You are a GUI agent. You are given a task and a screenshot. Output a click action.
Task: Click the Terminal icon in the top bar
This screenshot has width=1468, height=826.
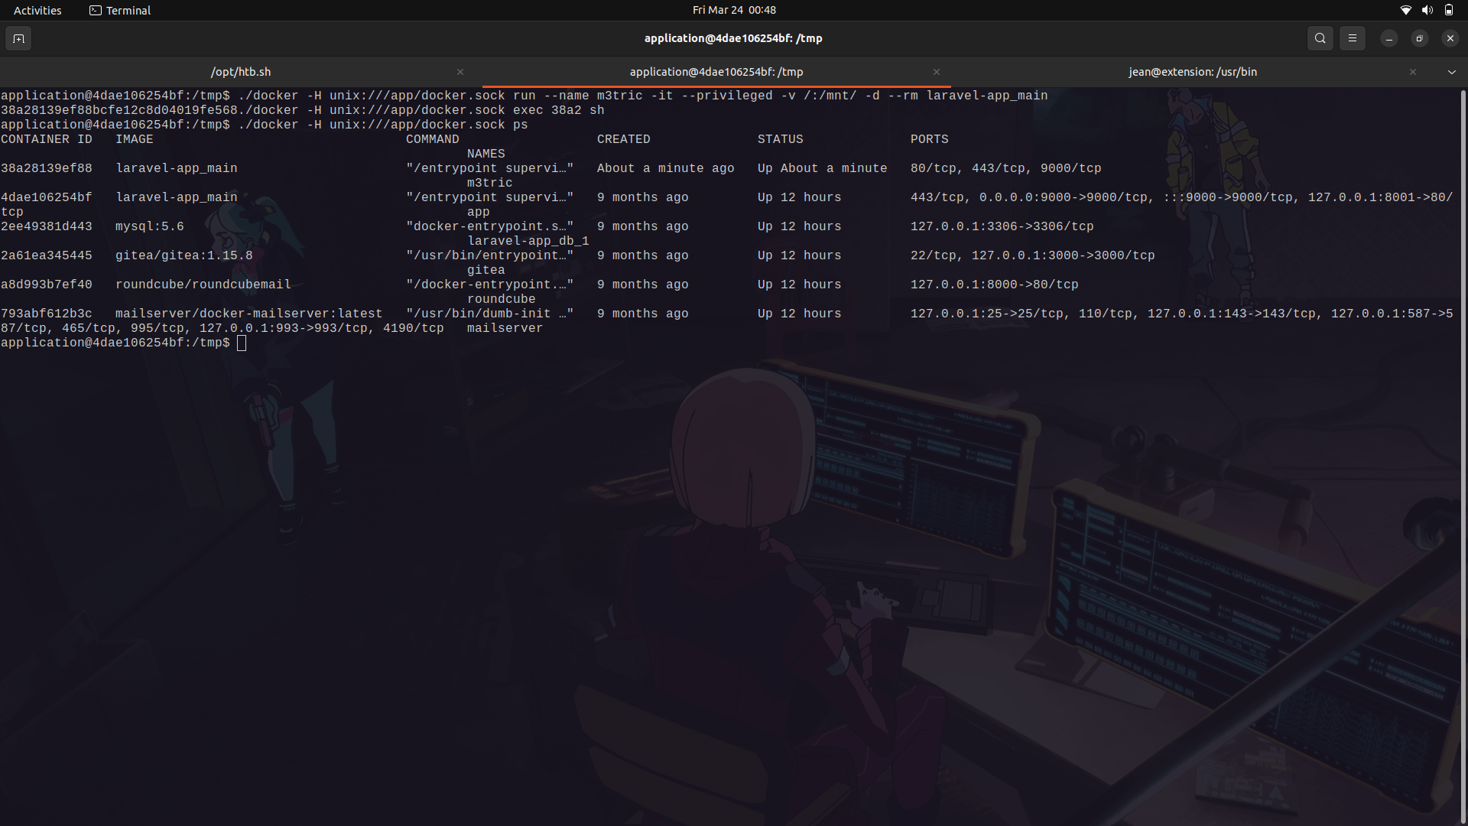pos(96,10)
